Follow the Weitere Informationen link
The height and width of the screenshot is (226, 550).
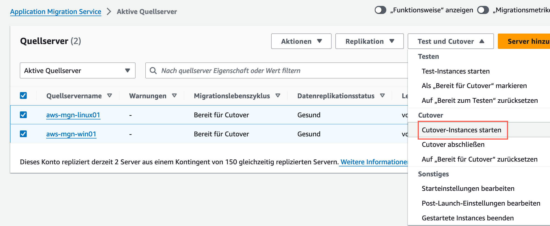[374, 162]
